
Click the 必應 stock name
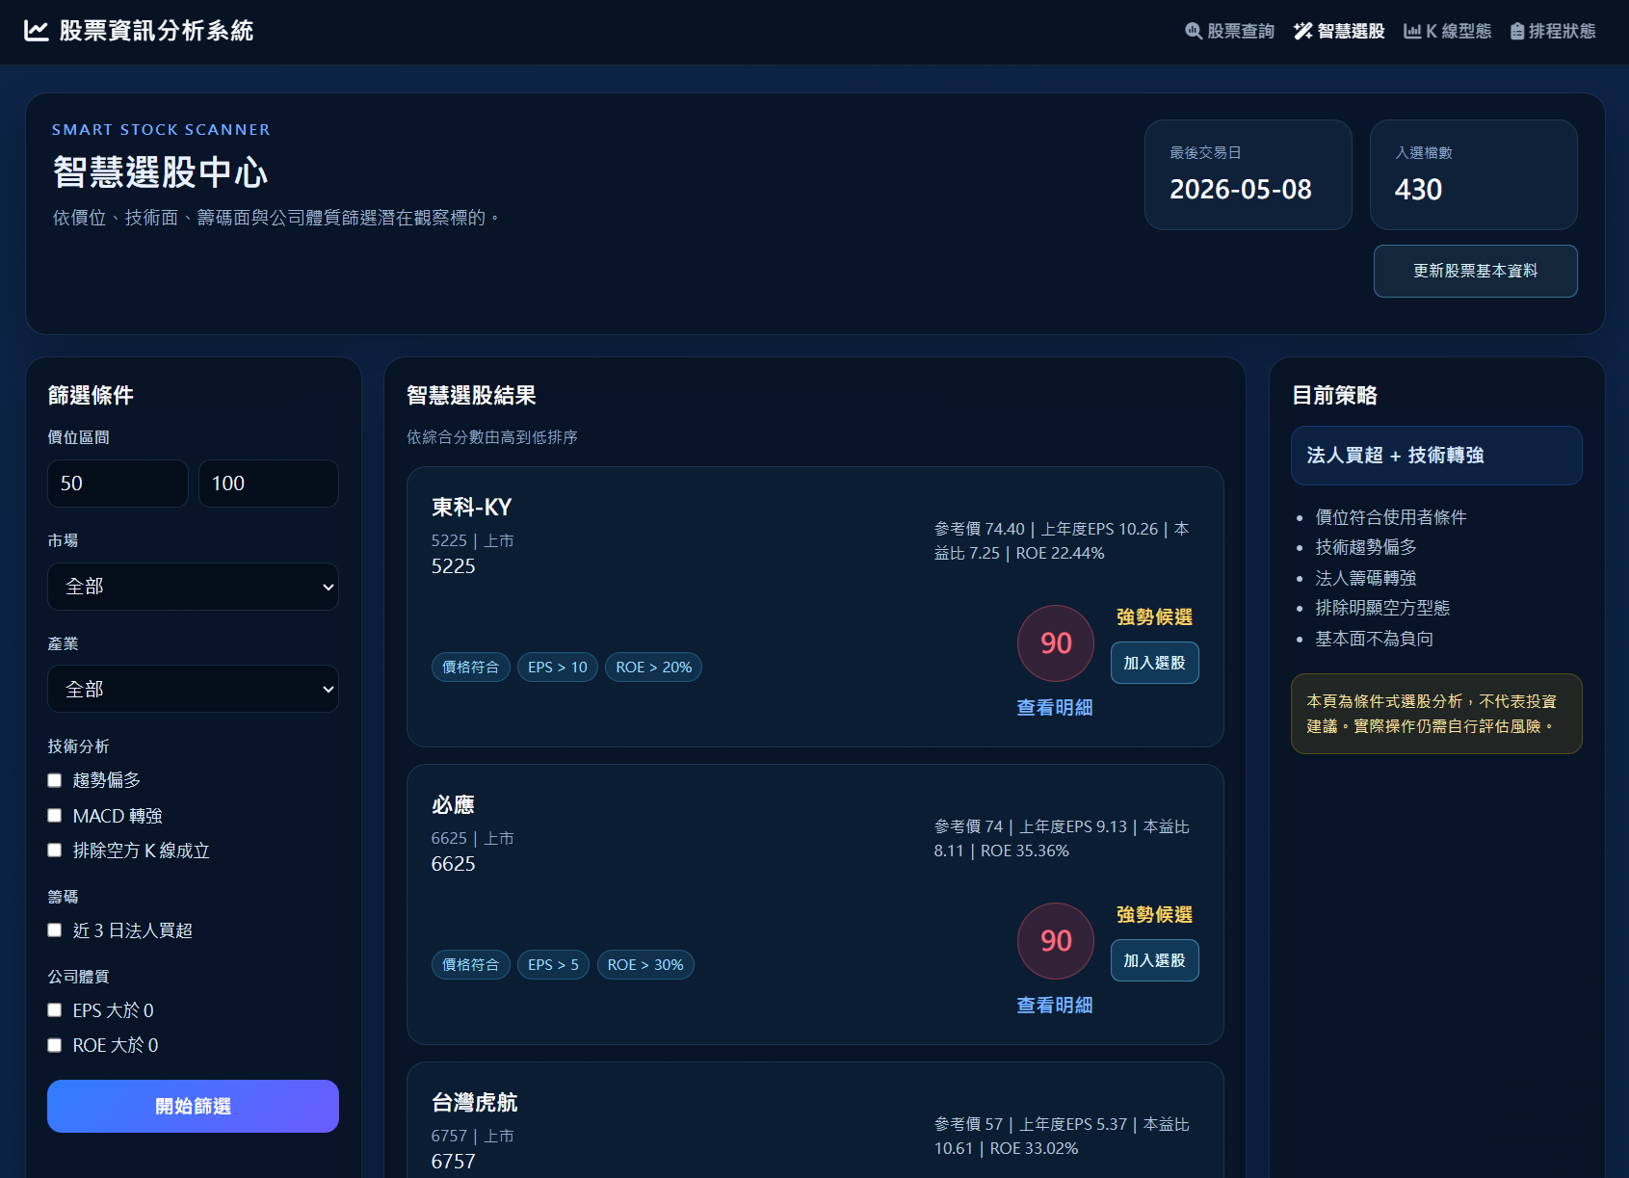[453, 805]
